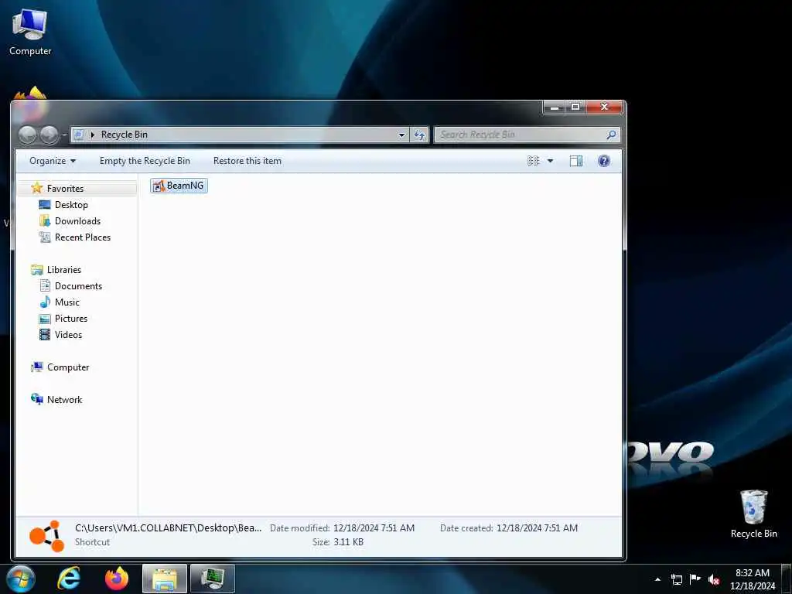Click the Back navigation arrow

tap(28, 135)
